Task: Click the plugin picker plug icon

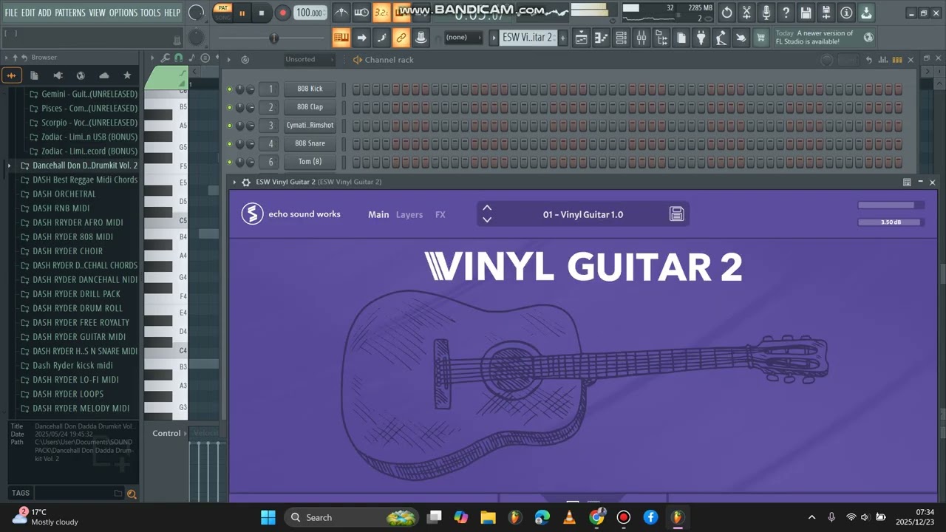Action: 701,38
